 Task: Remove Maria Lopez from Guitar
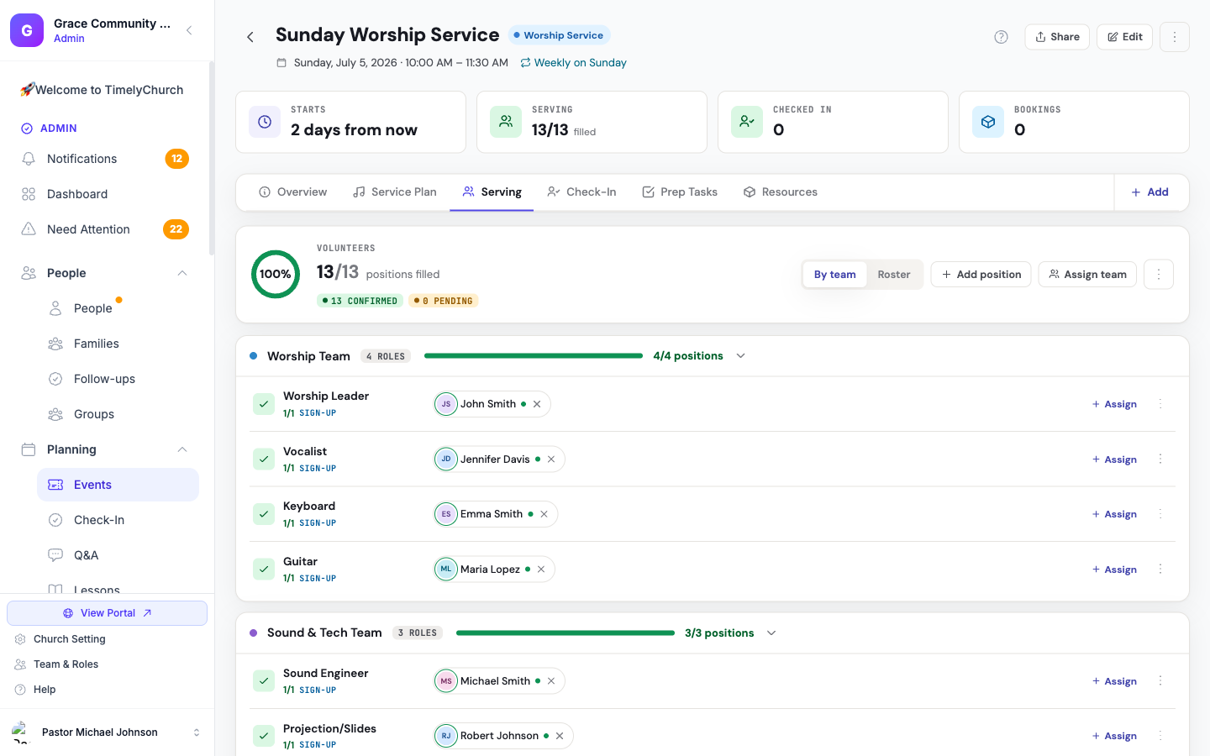point(541,570)
